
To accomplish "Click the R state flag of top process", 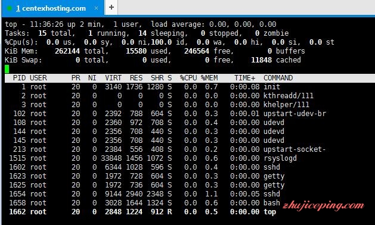I will tap(169, 212).
